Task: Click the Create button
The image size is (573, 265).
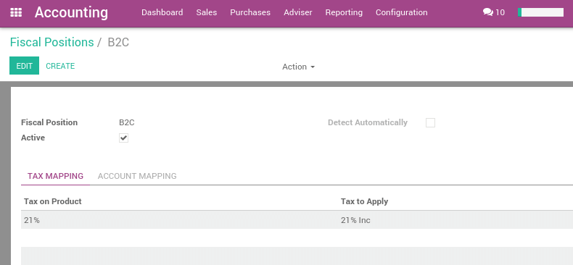Action: click(60, 66)
